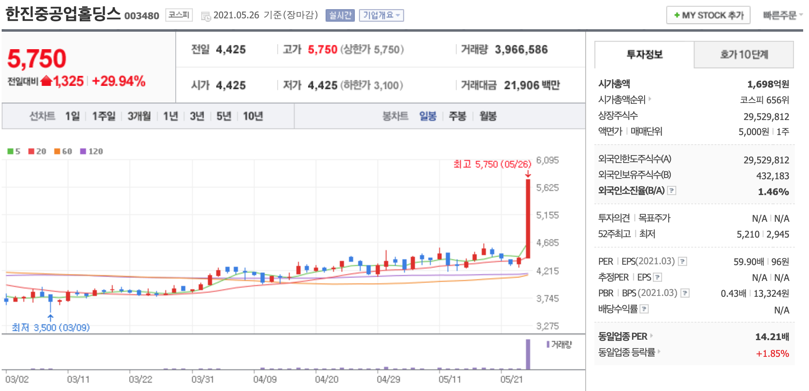Click the 코스피 656위 ranking value
809x391 pixels.
tap(764, 100)
